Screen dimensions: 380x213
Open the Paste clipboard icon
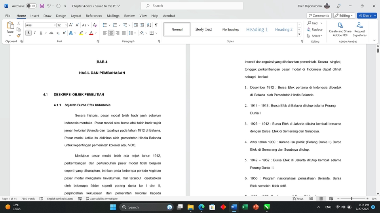[10, 25]
